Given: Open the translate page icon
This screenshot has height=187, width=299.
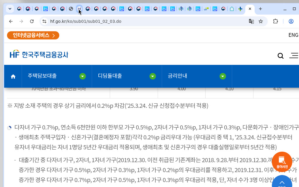Looking at the screenshot, I should tap(251, 21).
